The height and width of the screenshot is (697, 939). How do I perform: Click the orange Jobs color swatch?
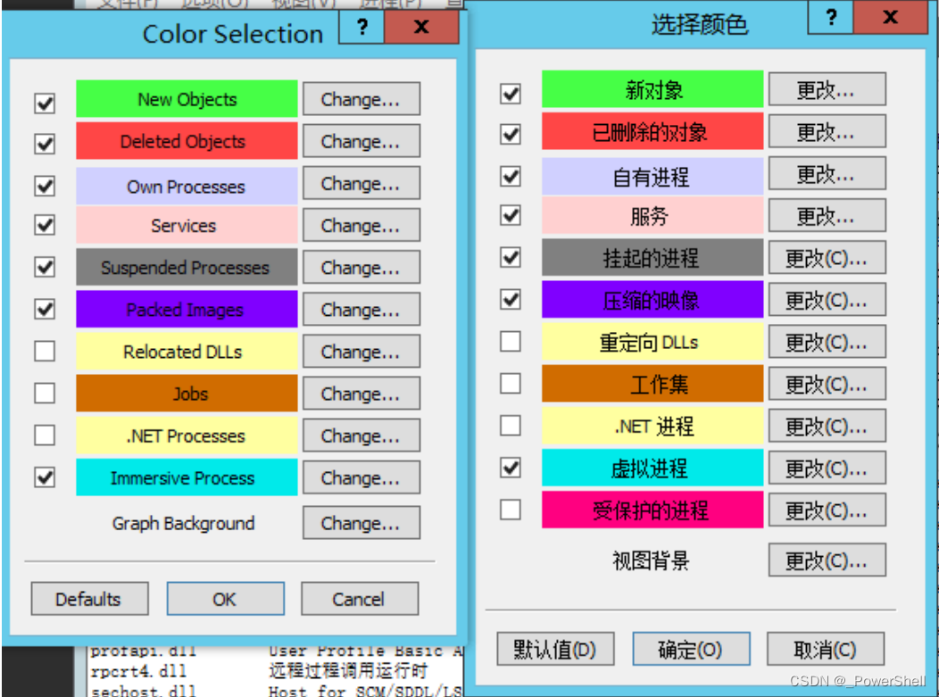(187, 394)
